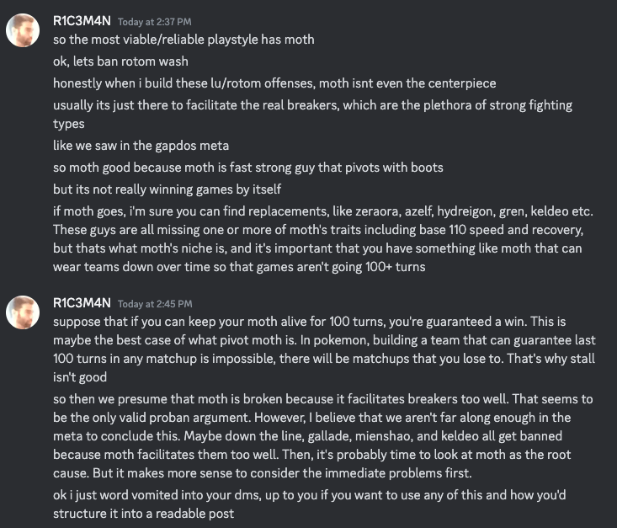Image resolution: width=617 pixels, height=528 pixels.
Task: Select the message 'ok, lets ban rotom wash'
Action: tap(120, 61)
